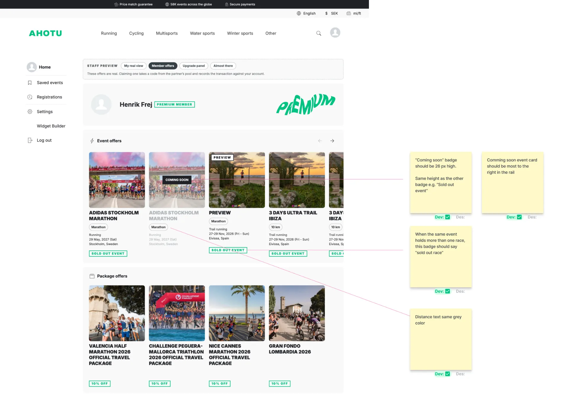This screenshot has width=569, height=394.
Task: Go to next event offers with right arrow
Action: tap(332, 141)
